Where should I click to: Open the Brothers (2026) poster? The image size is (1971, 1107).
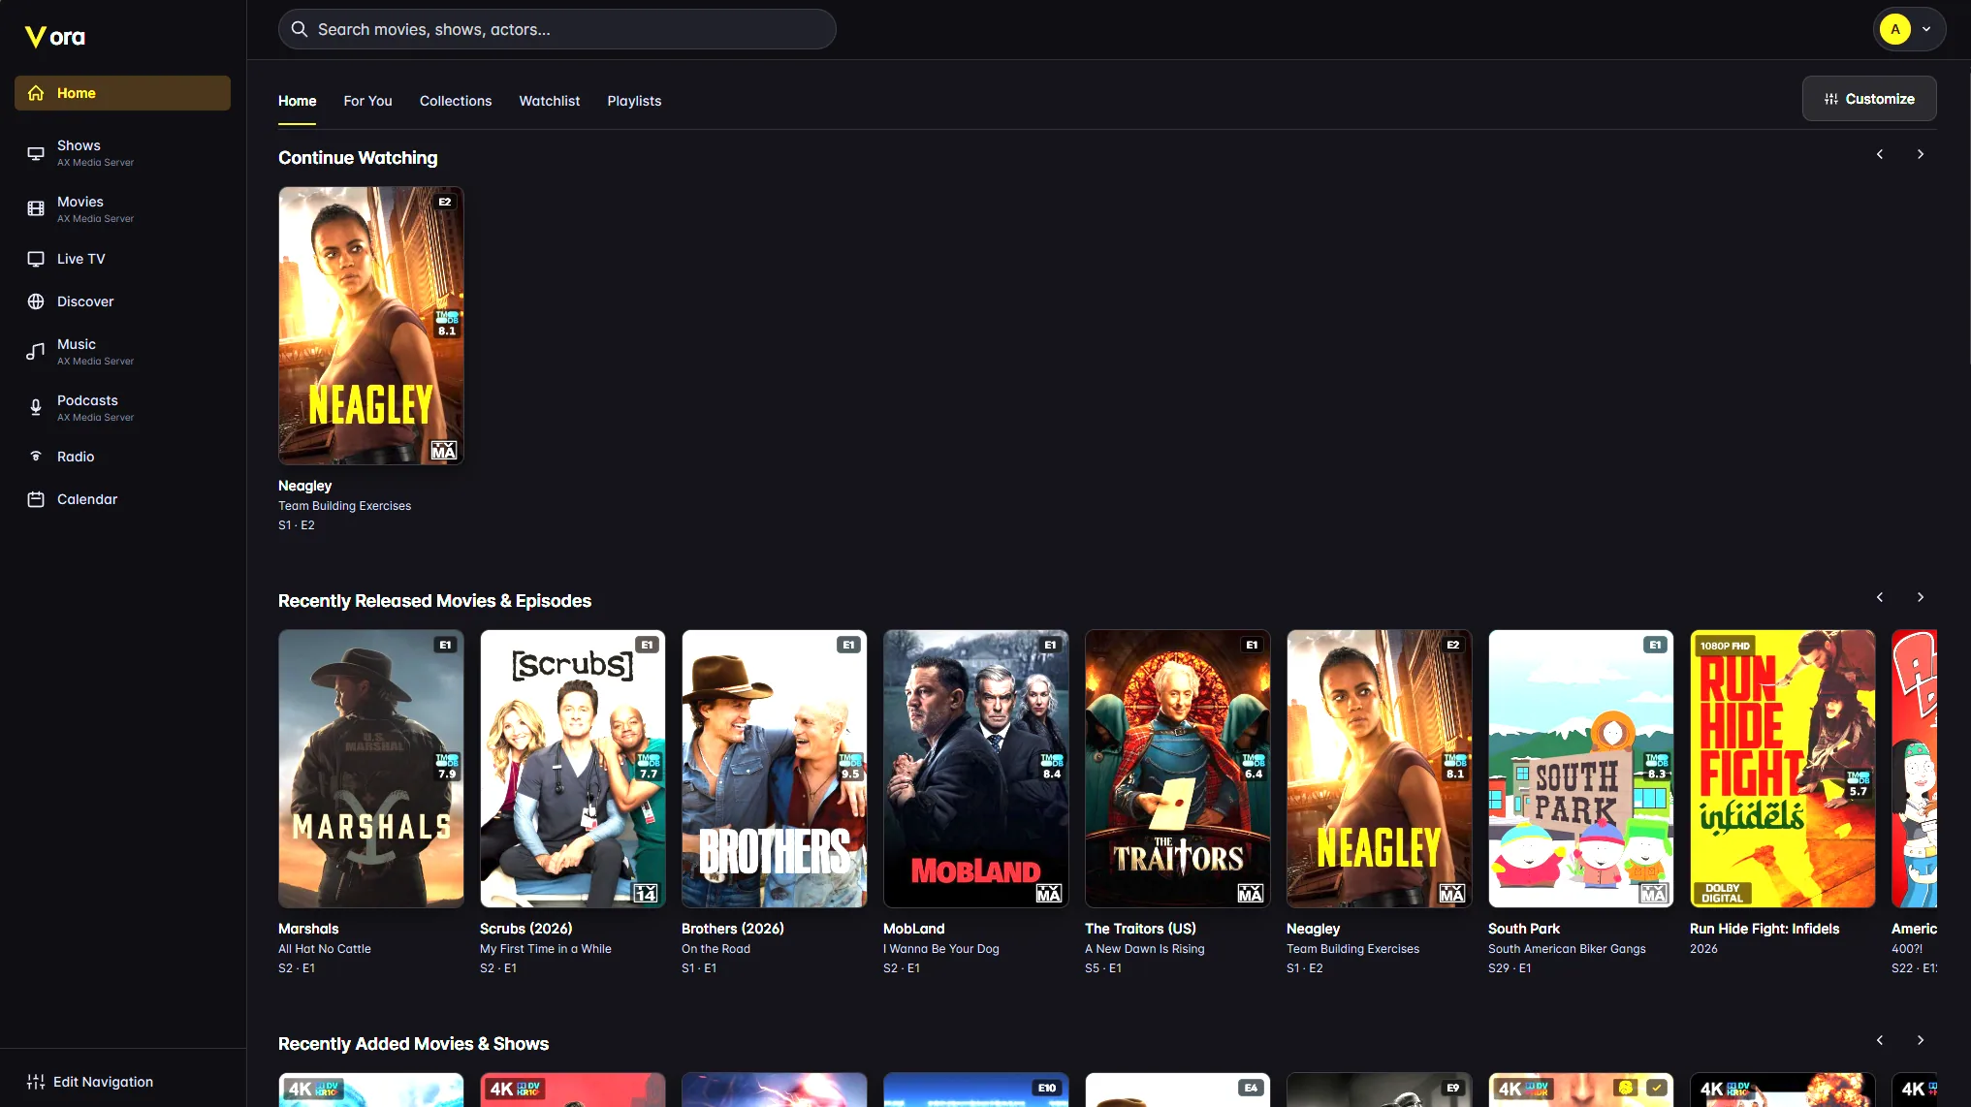click(x=775, y=769)
